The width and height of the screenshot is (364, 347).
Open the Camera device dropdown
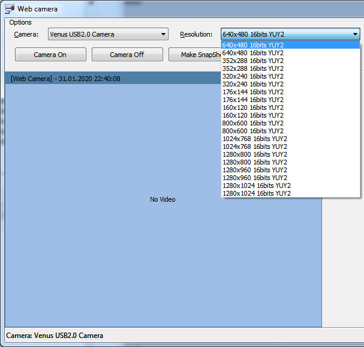pos(108,34)
